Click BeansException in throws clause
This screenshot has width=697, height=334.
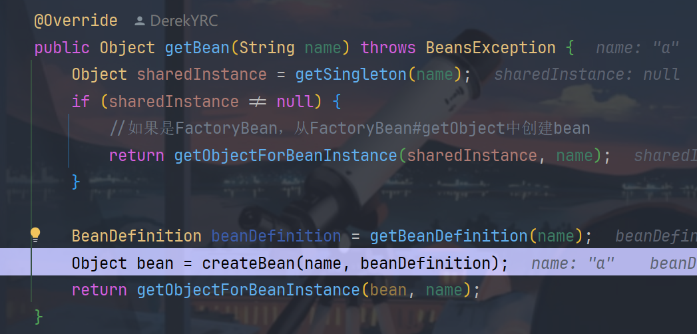[491, 48]
